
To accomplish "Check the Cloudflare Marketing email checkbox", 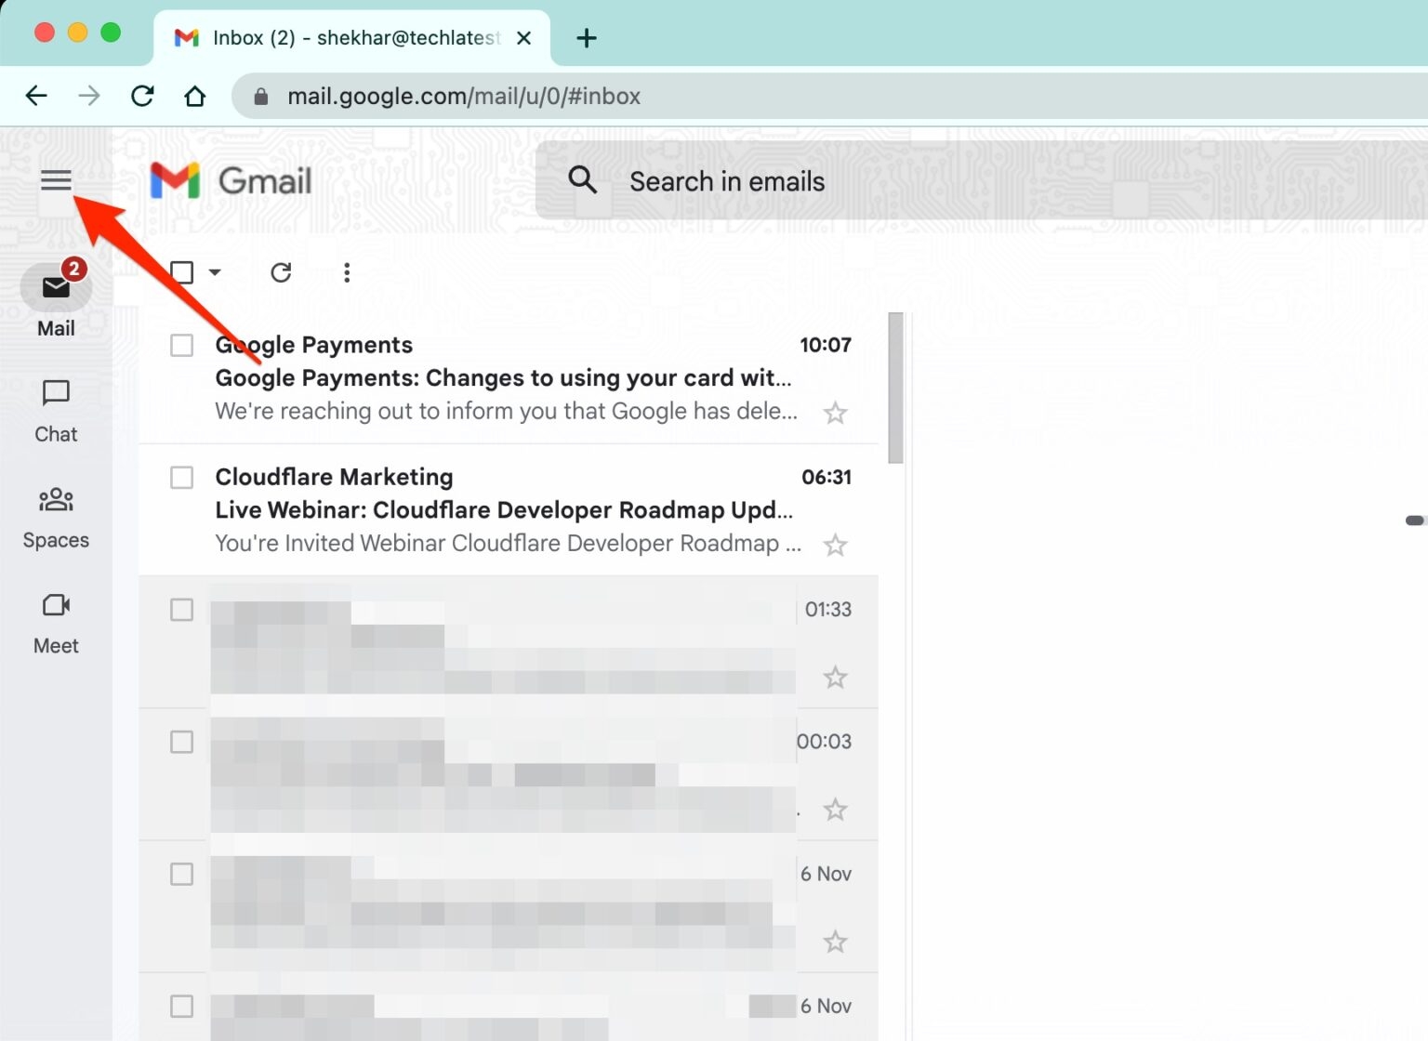I will tap(181, 477).
